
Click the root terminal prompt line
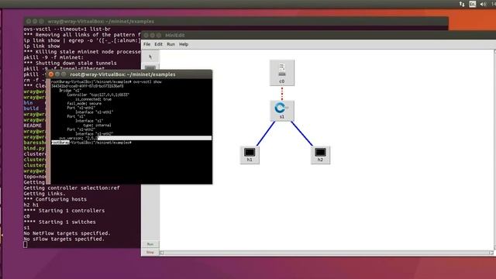point(91,143)
